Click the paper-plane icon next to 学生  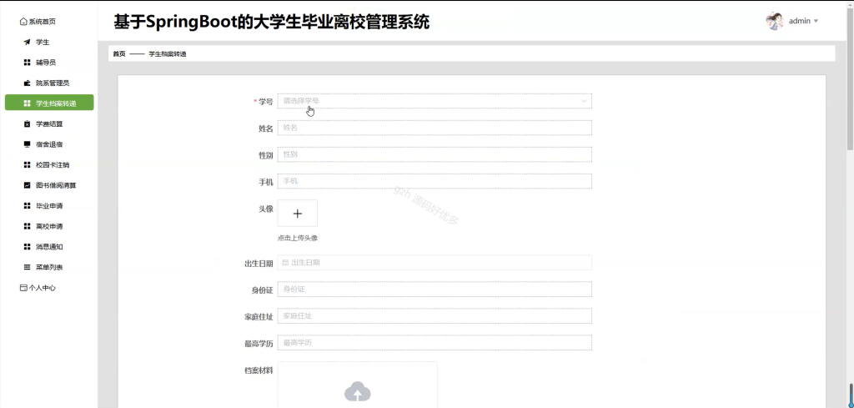[28, 42]
